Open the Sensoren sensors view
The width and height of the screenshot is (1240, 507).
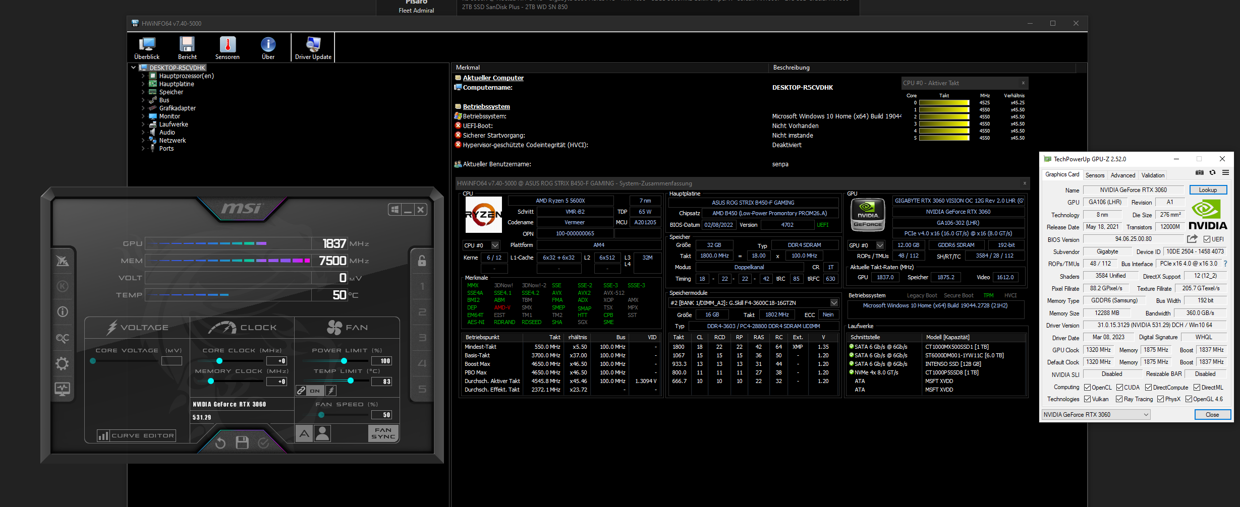228,48
